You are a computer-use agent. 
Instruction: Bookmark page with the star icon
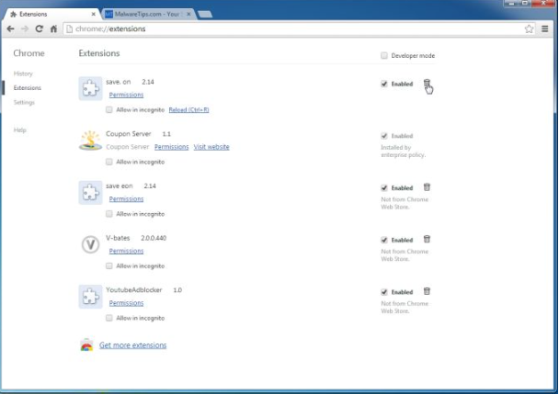click(530, 29)
